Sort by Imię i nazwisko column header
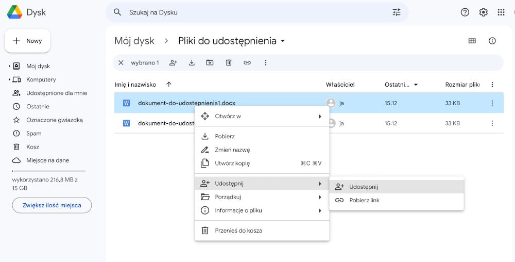Viewport: 515px width, 262px height. click(x=135, y=85)
